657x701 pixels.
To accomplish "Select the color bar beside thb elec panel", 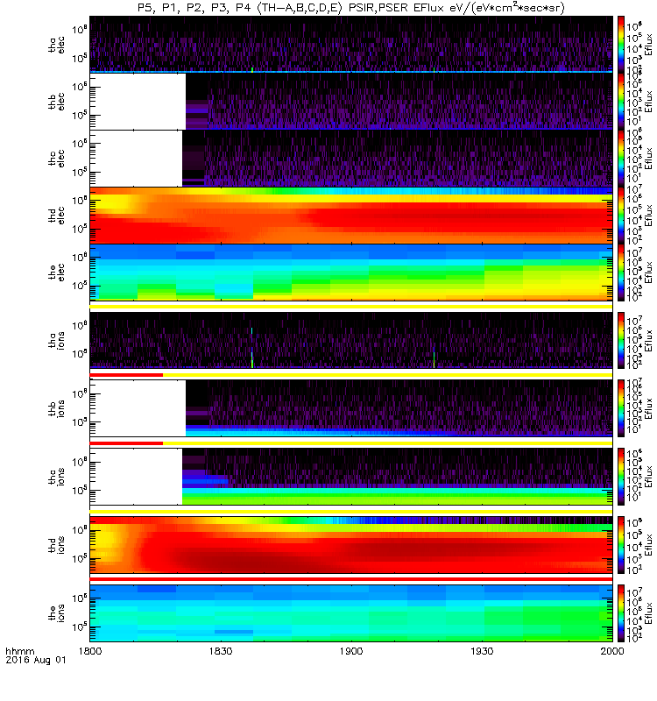I will click(x=621, y=101).
